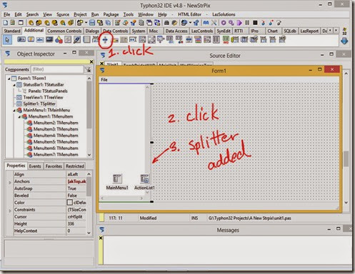Pick the TImage component icon
The image size is (355, 274).
[49, 39]
